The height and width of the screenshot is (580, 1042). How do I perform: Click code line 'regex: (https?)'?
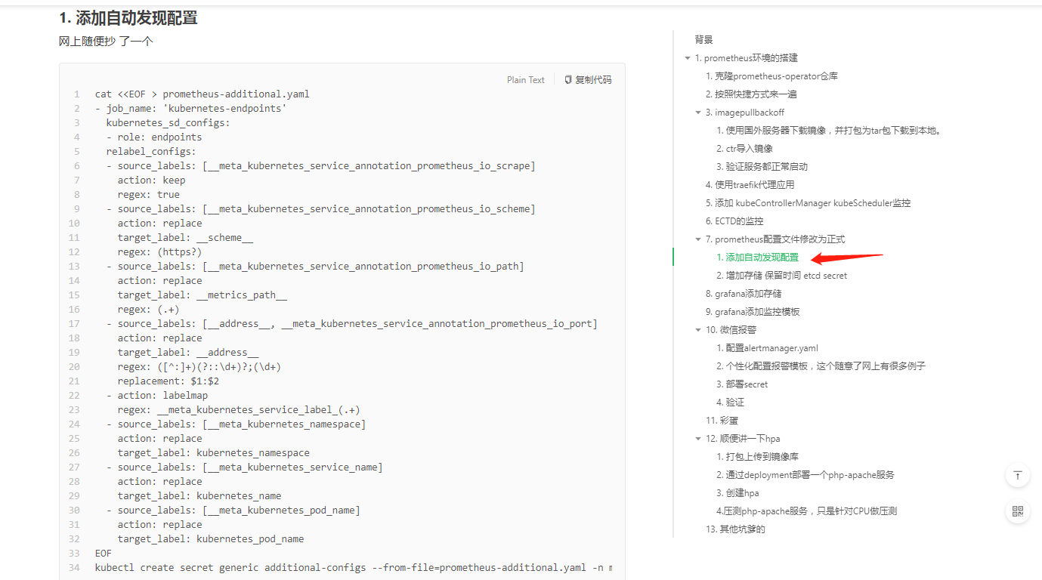tap(159, 252)
